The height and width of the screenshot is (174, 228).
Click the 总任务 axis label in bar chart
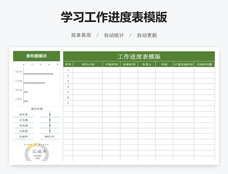click(19, 72)
